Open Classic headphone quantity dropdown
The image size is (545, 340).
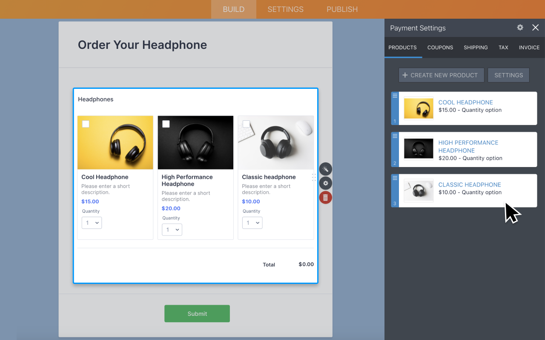(x=252, y=223)
